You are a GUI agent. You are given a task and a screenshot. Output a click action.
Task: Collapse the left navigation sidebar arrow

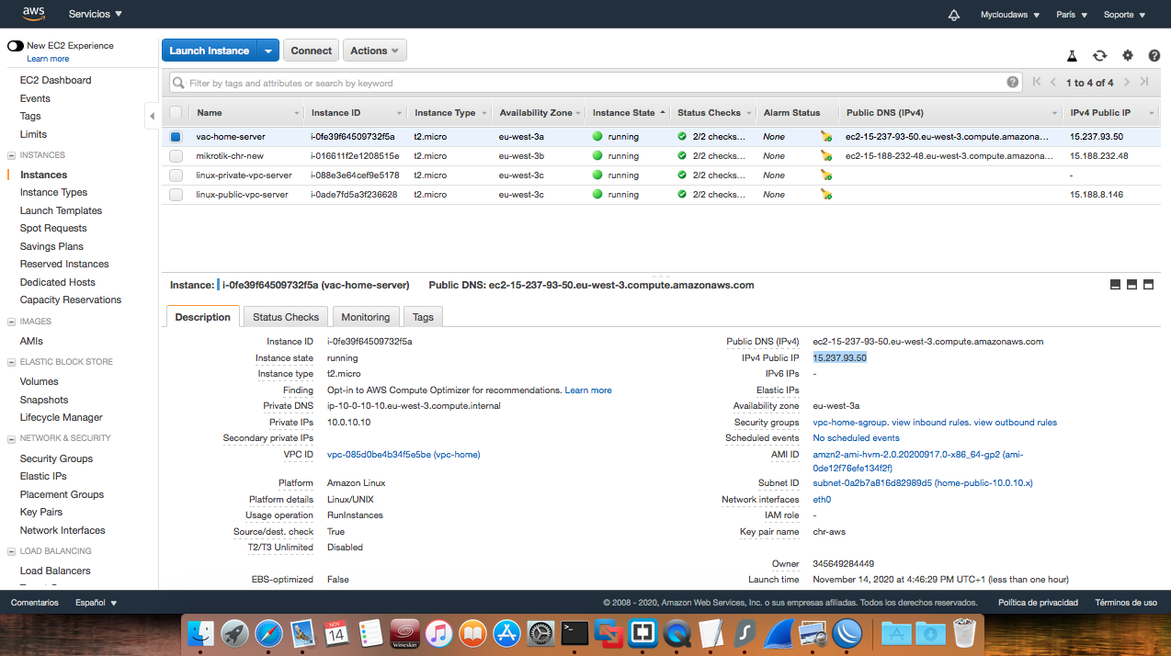click(153, 116)
